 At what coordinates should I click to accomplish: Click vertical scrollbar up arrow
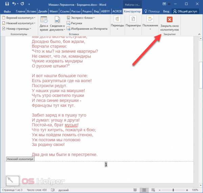201,39
